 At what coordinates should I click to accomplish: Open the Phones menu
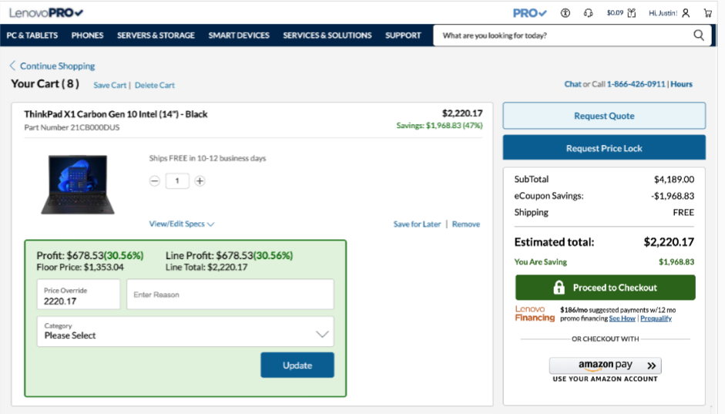click(87, 35)
